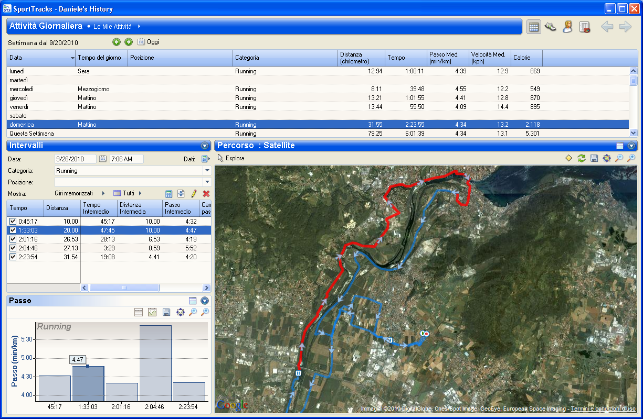Zoom out the Passo chart

pos(193,312)
